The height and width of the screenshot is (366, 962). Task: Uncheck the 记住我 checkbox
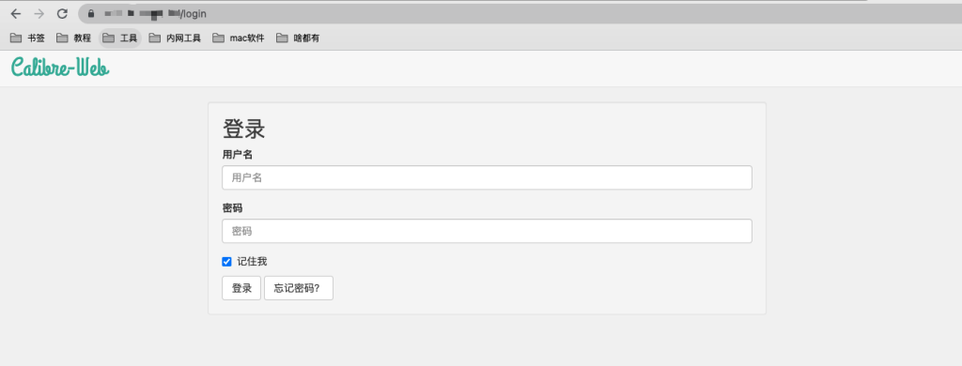(x=226, y=262)
